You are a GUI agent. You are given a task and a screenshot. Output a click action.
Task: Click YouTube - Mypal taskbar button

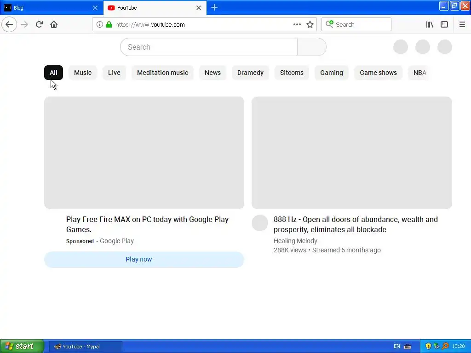(x=85, y=347)
